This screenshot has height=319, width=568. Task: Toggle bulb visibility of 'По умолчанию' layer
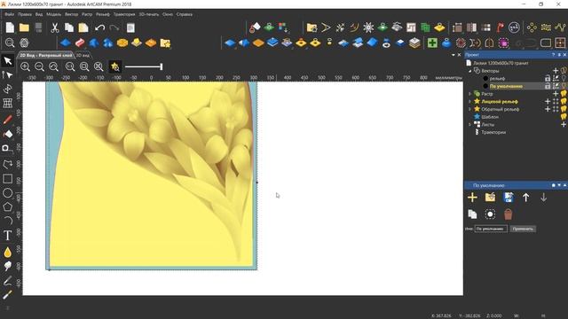point(564,86)
